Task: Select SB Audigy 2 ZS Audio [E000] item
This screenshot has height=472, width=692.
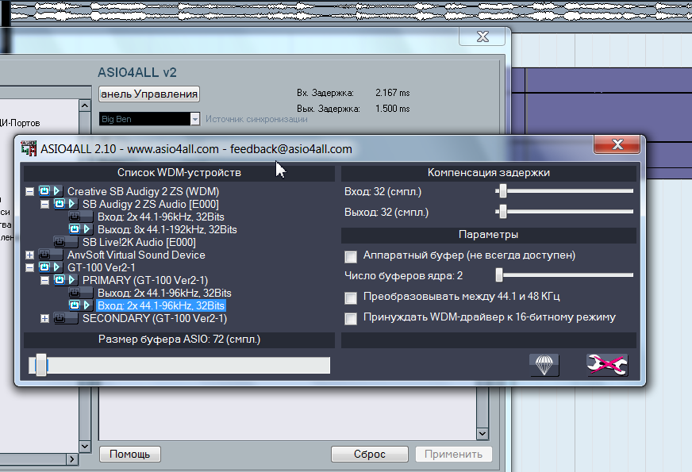Action: [151, 204]
